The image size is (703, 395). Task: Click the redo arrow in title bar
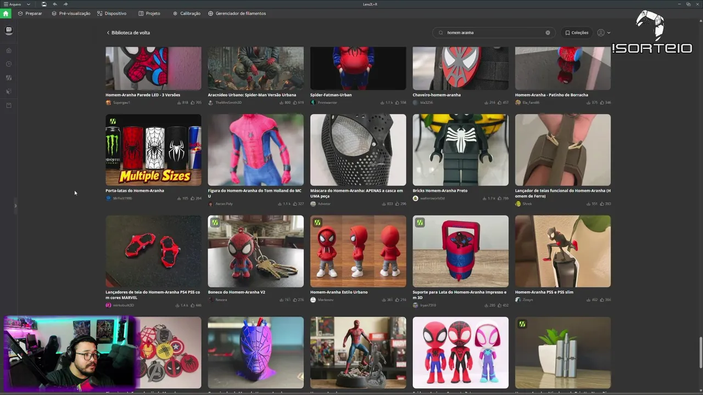point(66,4)
